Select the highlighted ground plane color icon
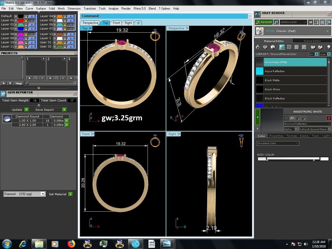The height and width of the screenshot is (249, 332). coord(282,47)
